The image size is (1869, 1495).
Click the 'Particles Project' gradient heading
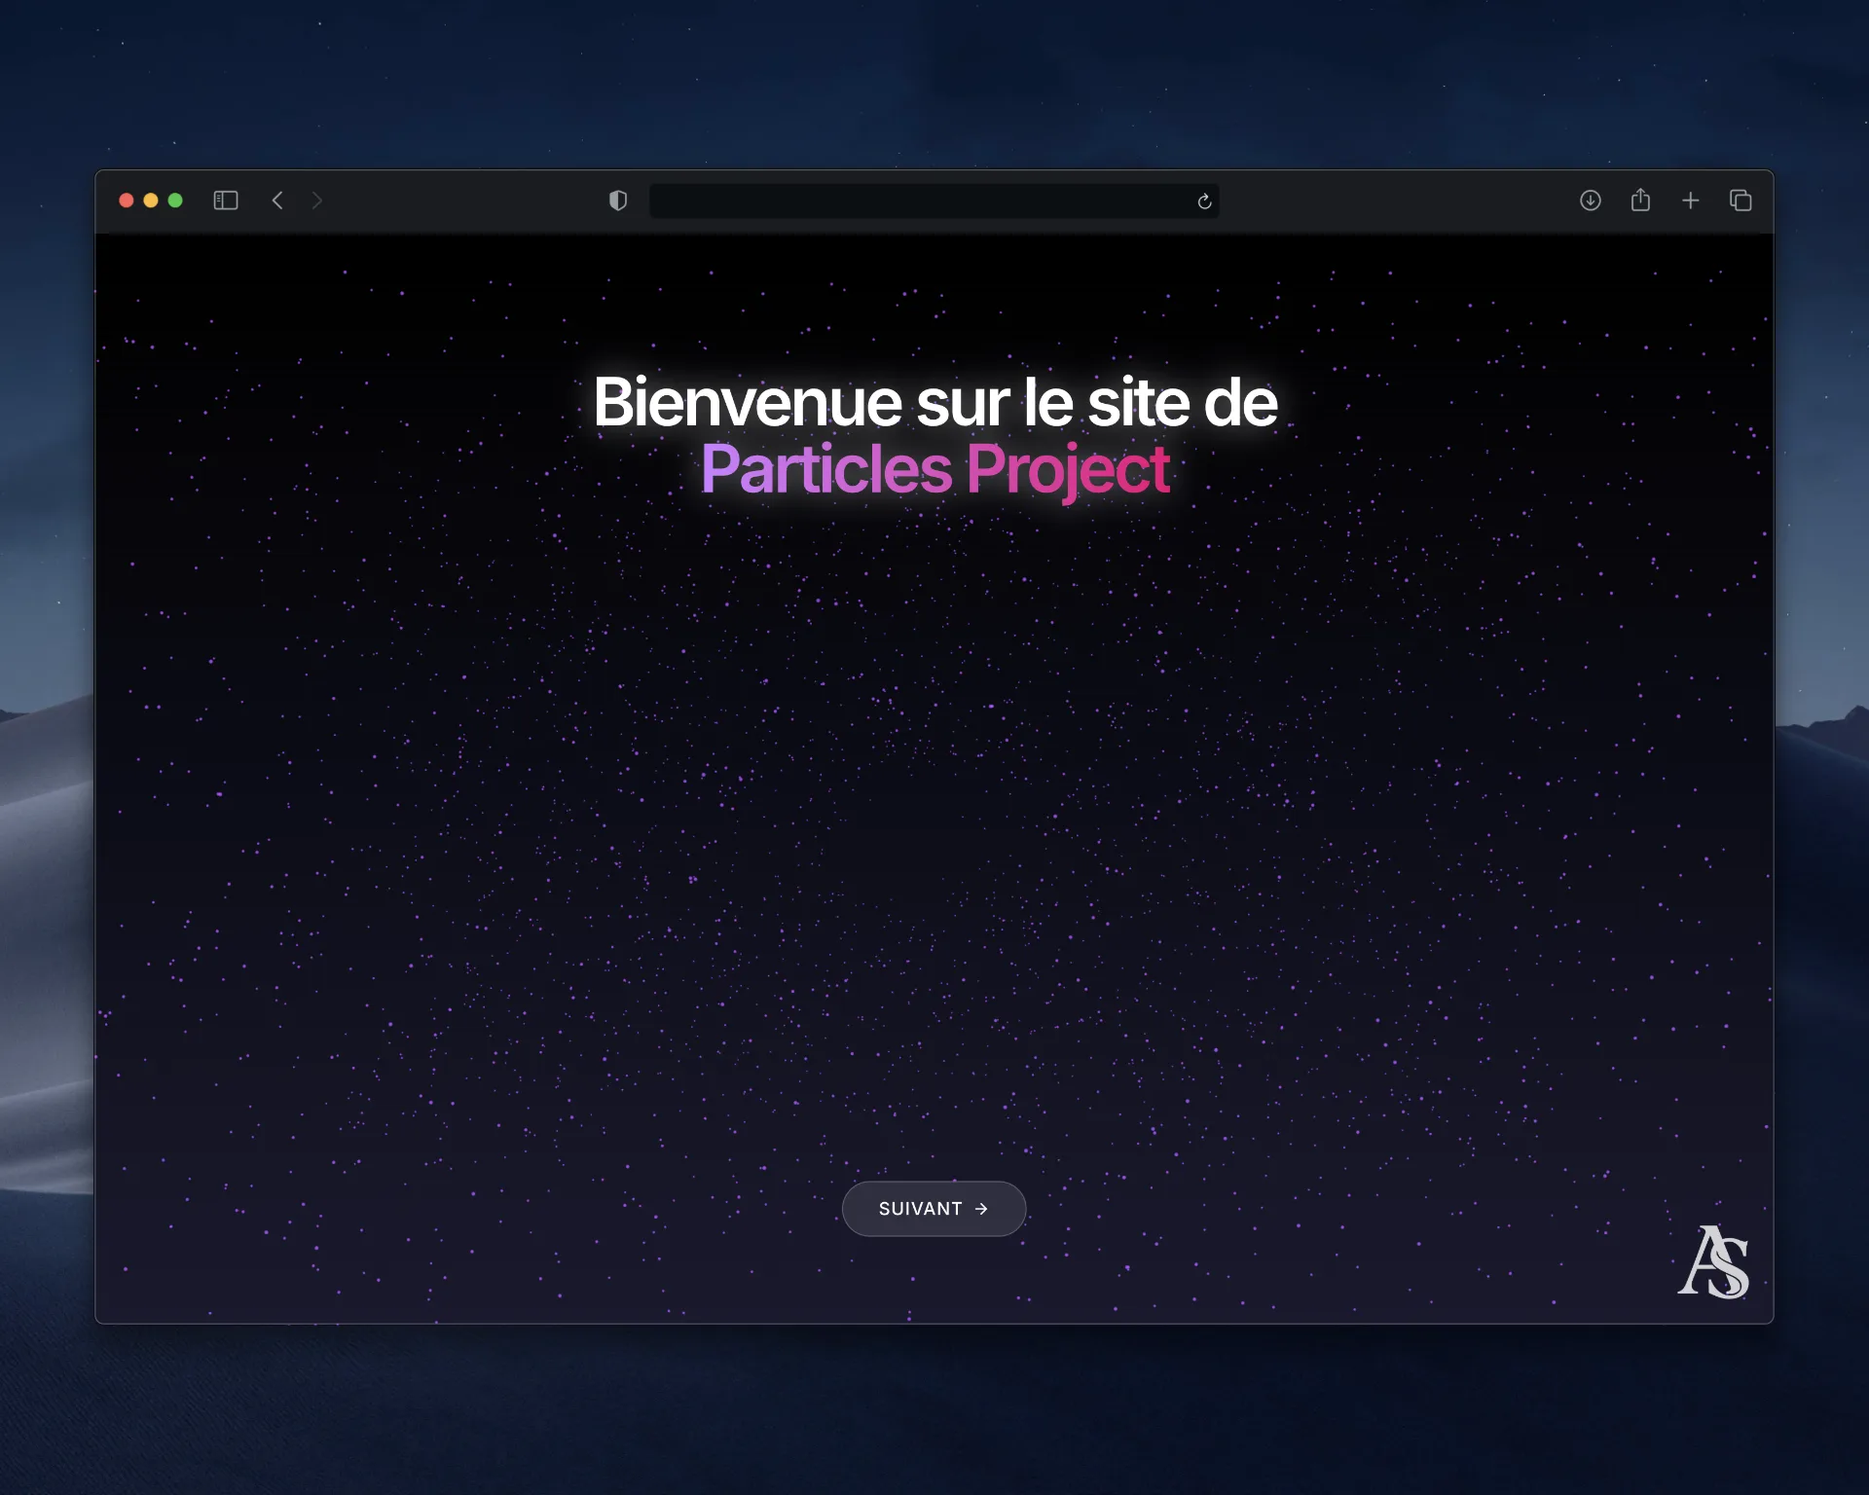click(x=934, y=470)
